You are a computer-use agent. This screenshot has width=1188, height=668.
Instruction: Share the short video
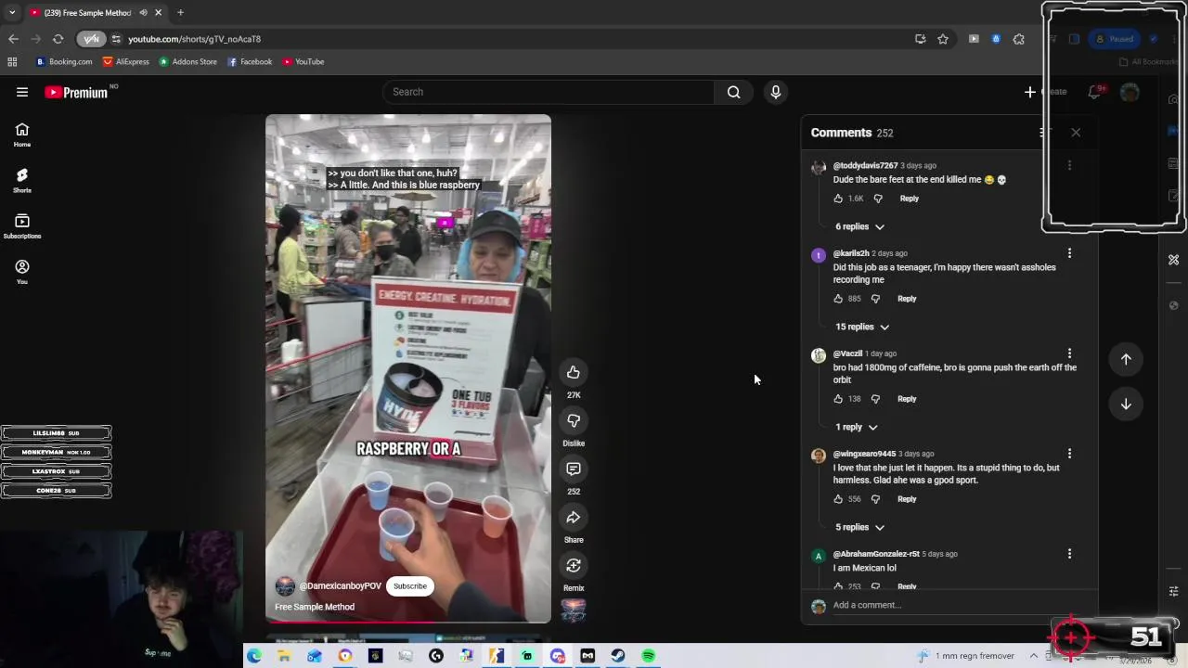pyautogui.click(x=574, y=518)
